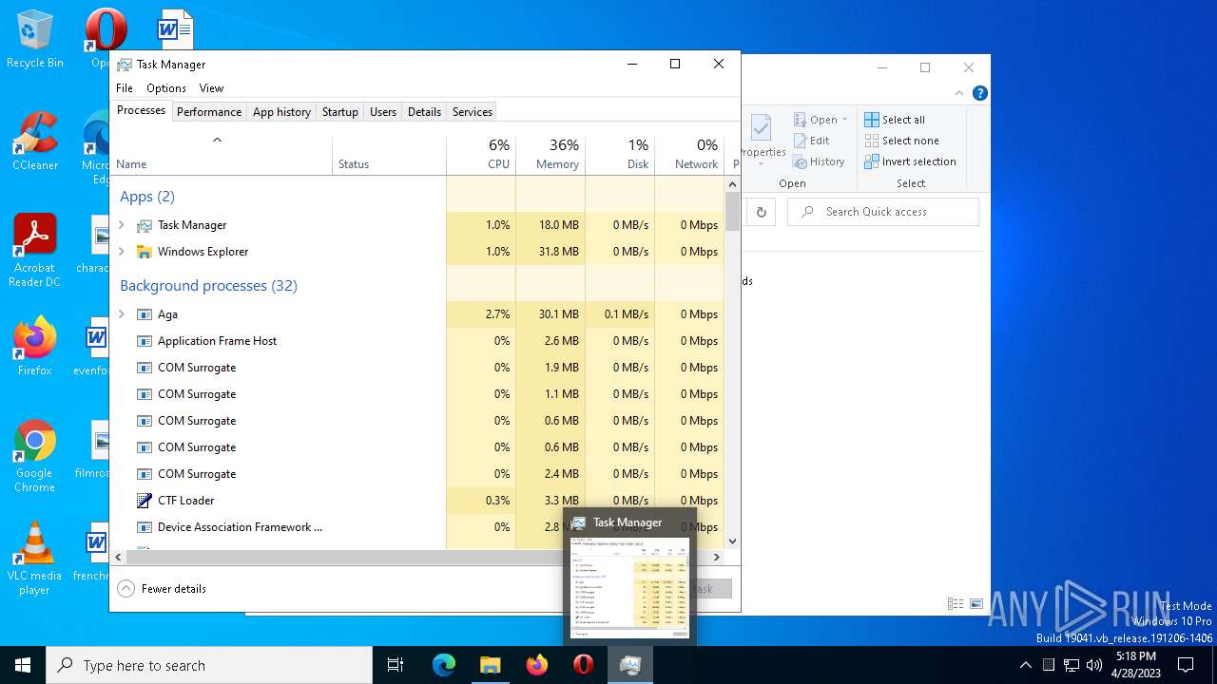The width and height of the screenshot is (1217, 684).
Task: Expand the Windows Explorer process row
Action: 121,252
